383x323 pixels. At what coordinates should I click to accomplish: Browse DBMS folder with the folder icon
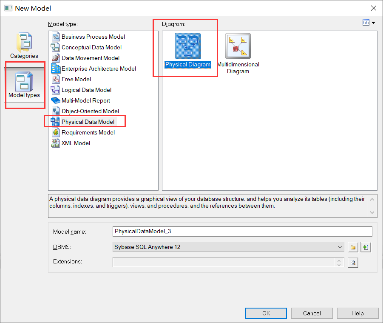point(353,247)
